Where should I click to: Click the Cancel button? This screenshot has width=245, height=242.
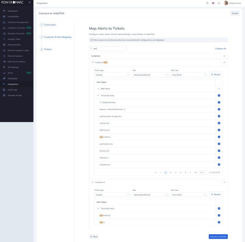click(x=235, y=13)
